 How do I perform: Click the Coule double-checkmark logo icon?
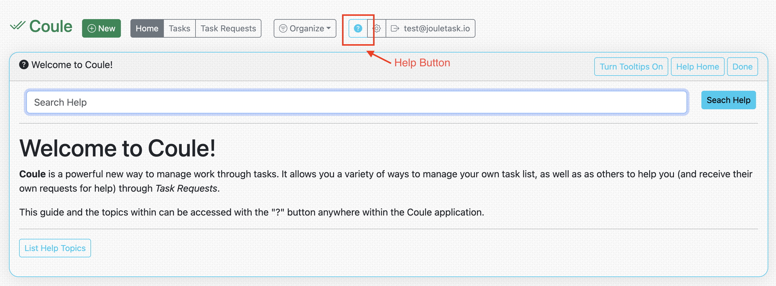point(18,26)
